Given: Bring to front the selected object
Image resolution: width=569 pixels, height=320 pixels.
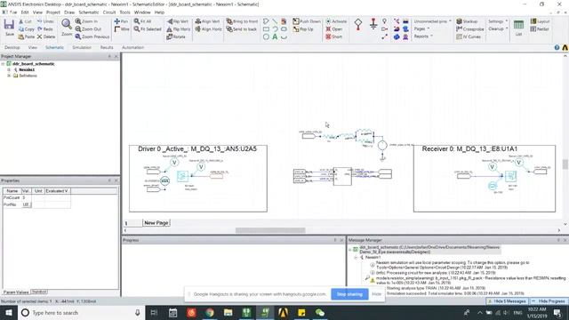Looking at the screenshot, I should (242, 21).
